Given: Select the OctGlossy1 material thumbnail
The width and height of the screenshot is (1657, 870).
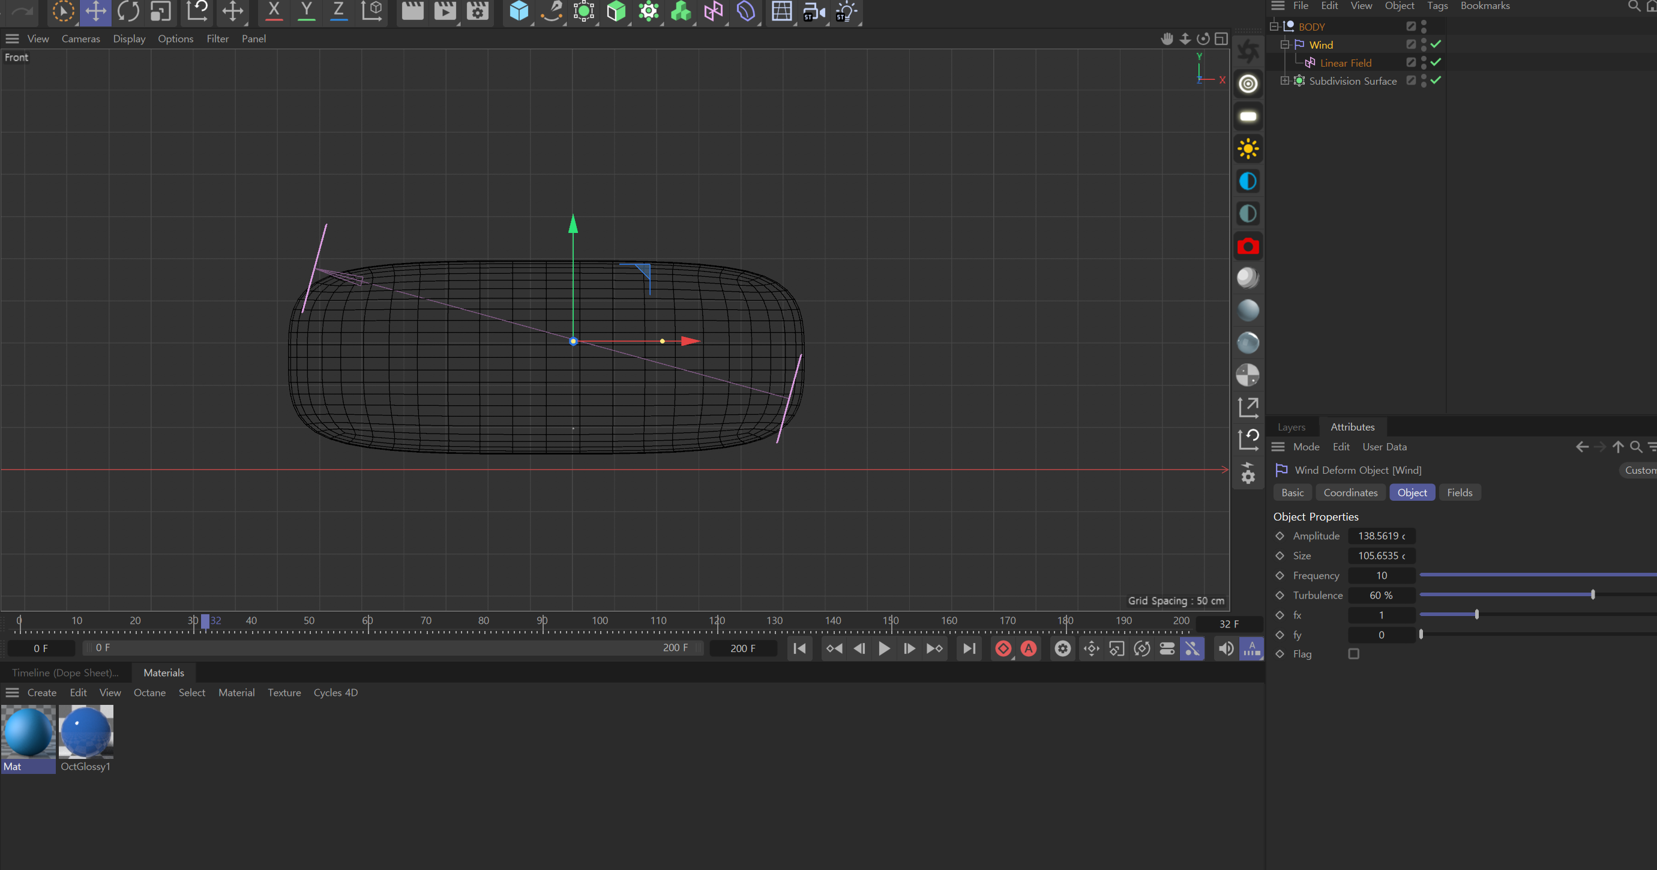Looking at the screenshot, I should pyautogui.click(x=86, y=732).
